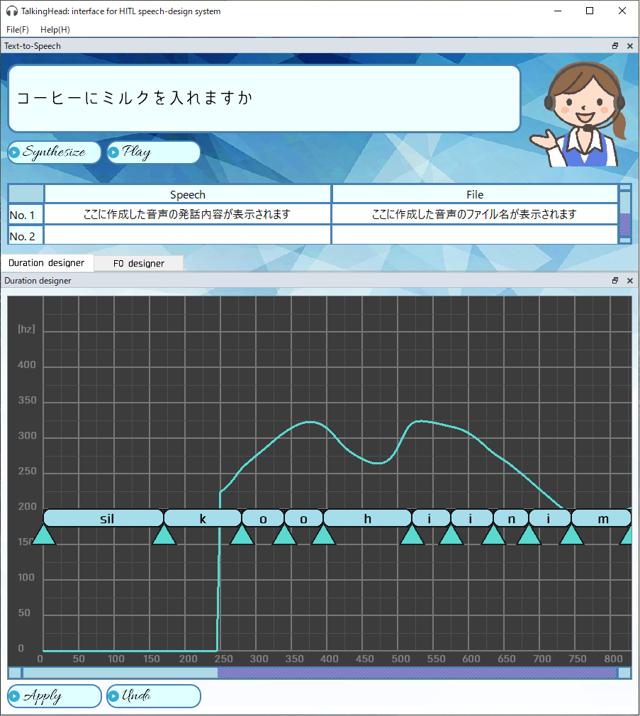Click the headphone app icon in title bar
The image size is (640, 716).
coord(12,11)
